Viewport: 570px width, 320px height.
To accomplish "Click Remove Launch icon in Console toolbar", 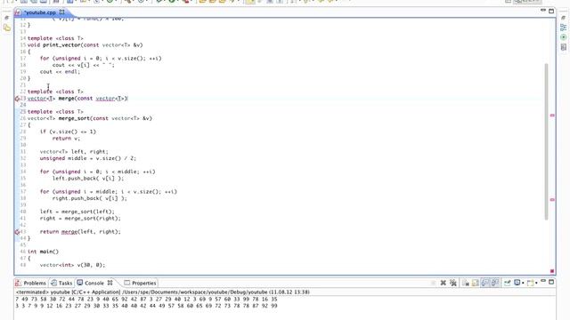I will coord(444,283).
